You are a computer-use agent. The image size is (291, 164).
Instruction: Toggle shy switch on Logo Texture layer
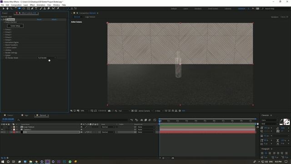coord(81,127)
